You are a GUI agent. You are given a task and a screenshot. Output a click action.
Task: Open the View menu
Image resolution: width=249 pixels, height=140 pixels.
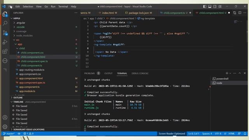(39, 7)
